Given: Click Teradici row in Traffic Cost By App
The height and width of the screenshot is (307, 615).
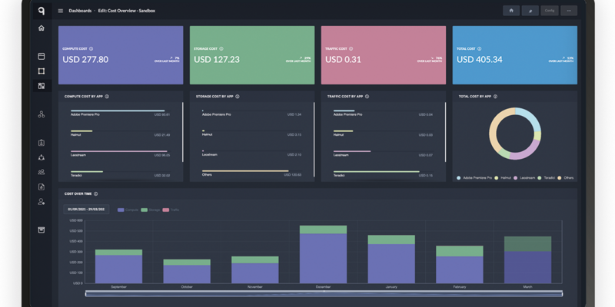Looking at the screenshot, I should coord(383,173).
